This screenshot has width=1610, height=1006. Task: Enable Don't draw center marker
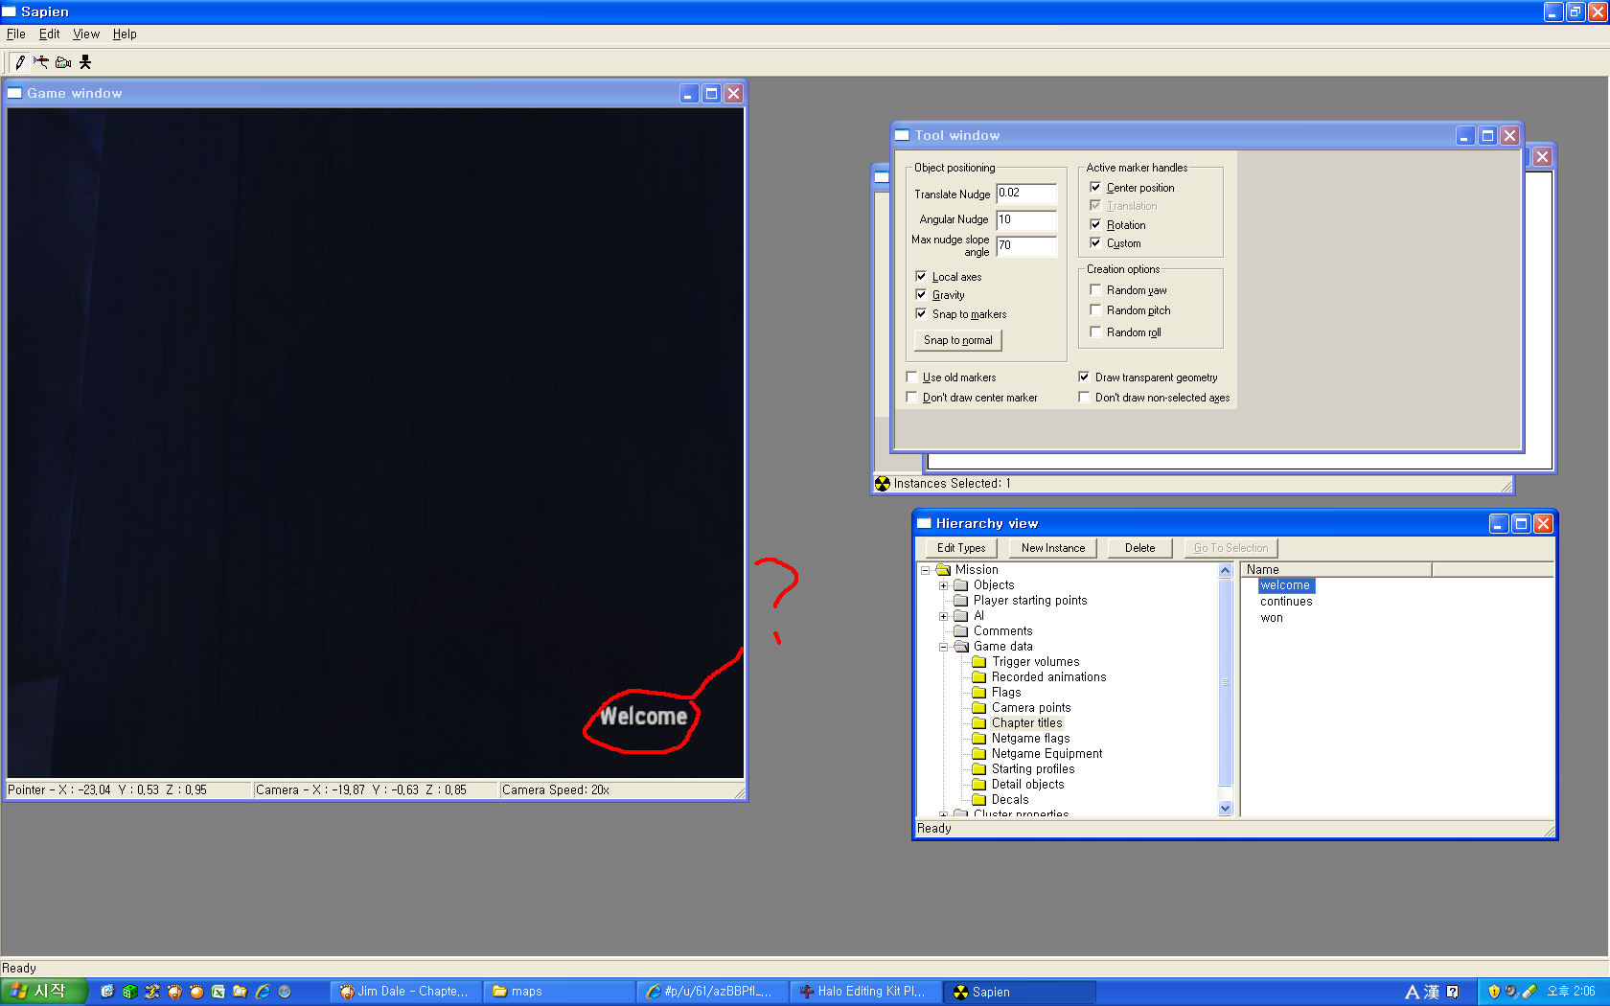click(911, 397)
